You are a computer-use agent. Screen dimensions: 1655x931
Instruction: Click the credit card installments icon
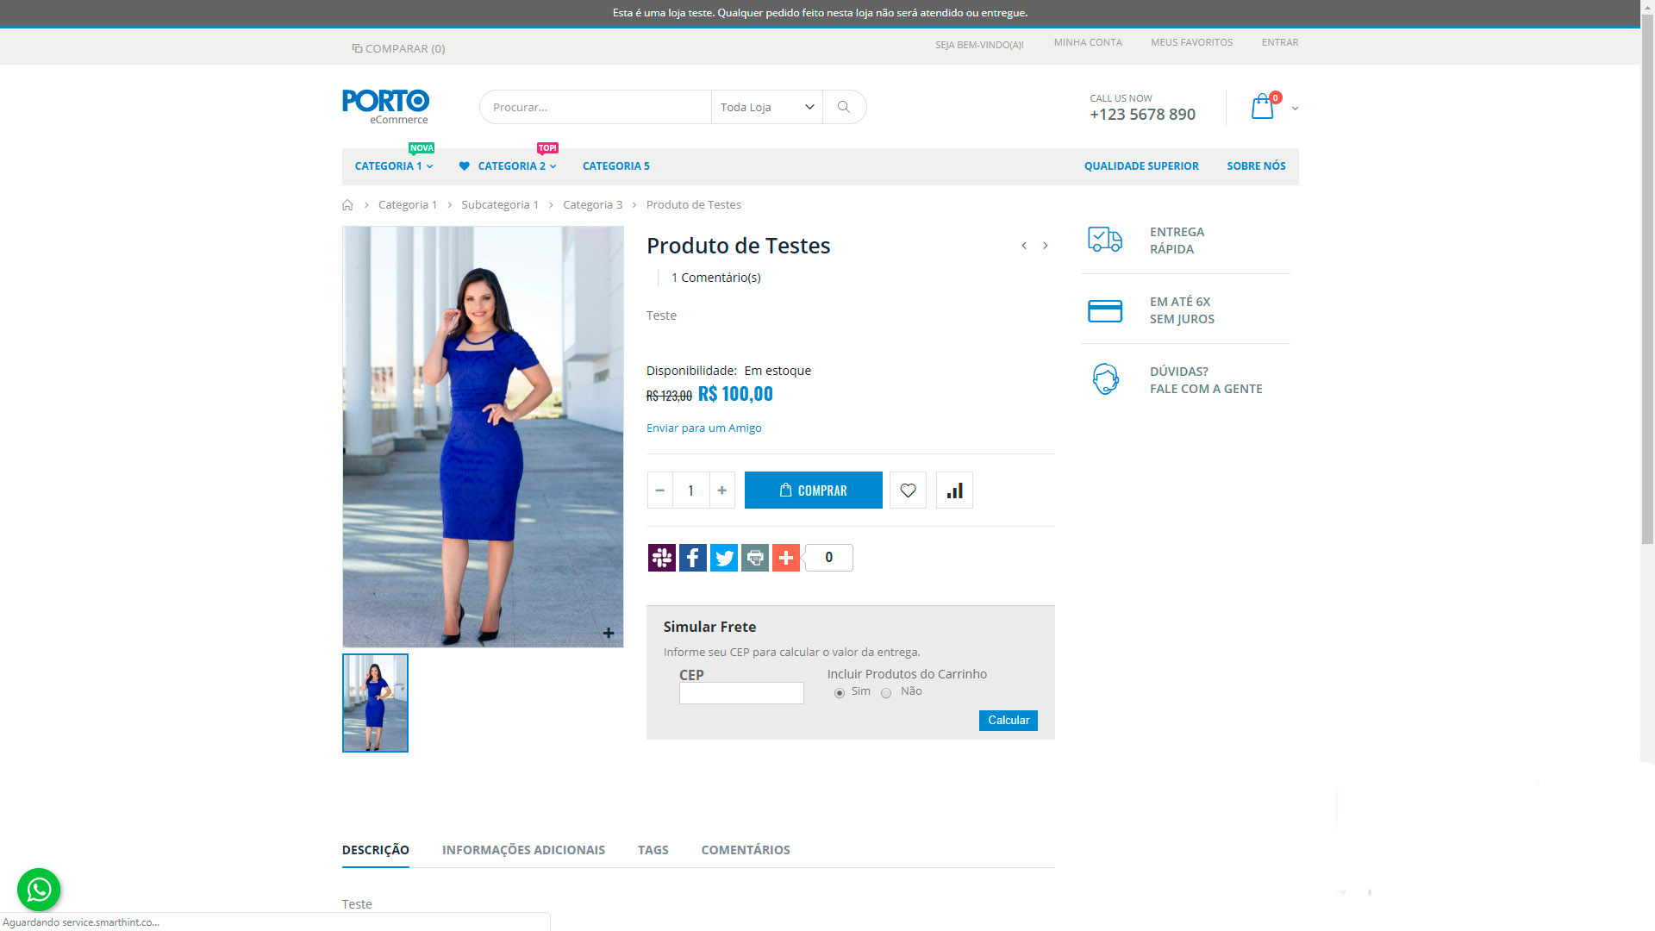[x=1105, y=310]
